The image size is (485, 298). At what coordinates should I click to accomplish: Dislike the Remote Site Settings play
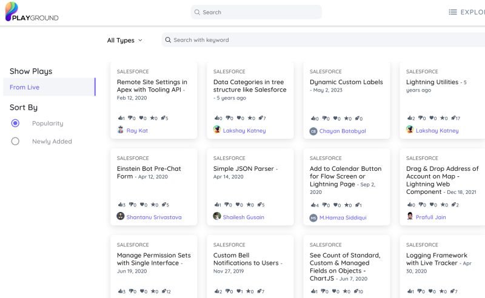[x=130, y=118]
